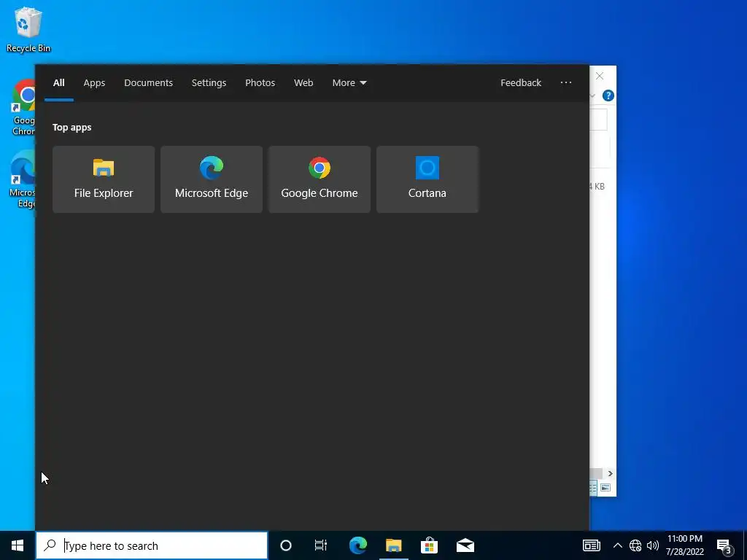Switch to the Apps search tab
747x560 pixels.
click(94, 83)
